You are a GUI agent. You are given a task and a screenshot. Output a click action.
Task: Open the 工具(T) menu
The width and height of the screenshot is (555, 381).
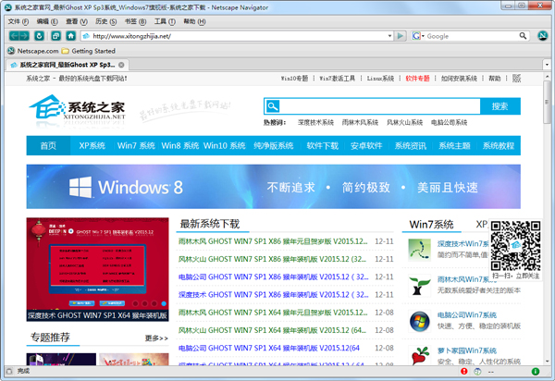pos(163,20)
